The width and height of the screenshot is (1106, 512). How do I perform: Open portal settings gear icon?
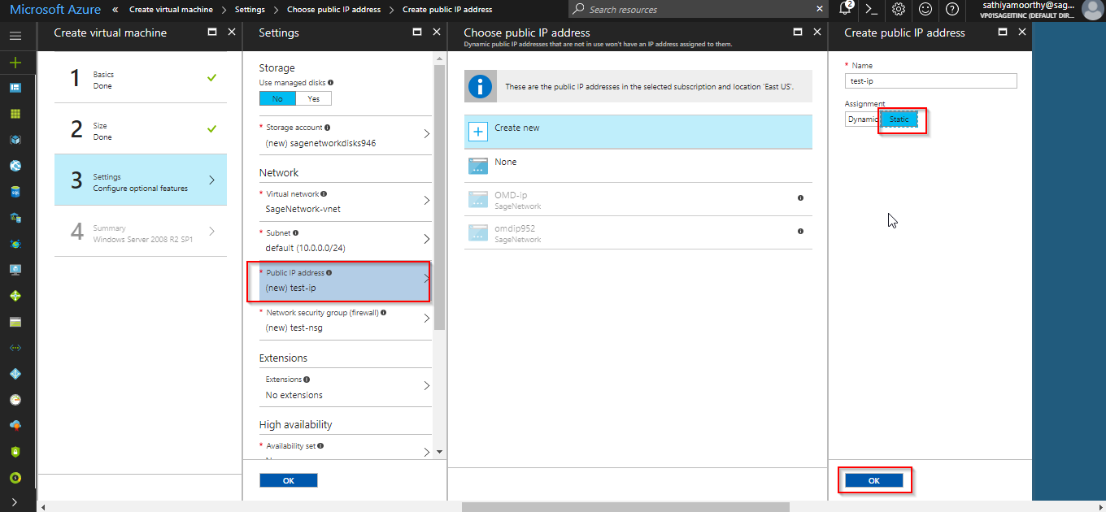(899, 10)
